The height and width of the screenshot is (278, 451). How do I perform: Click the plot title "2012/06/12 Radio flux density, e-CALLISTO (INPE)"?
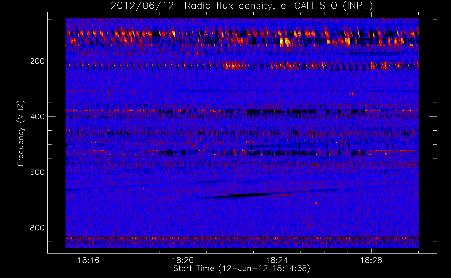[242, 6]
